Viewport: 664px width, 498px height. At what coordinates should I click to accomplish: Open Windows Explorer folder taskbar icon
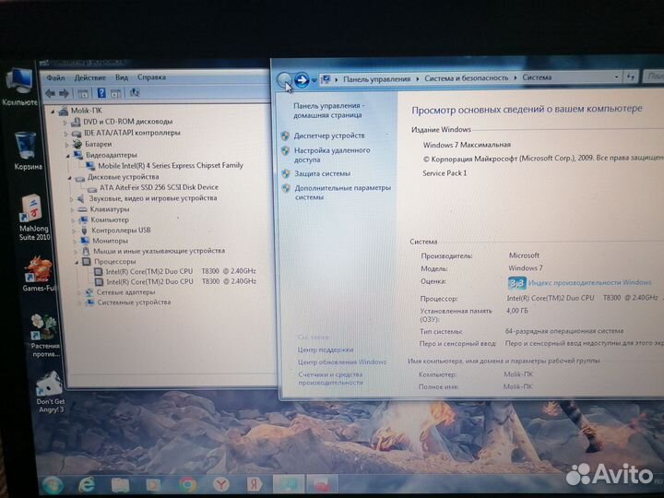(120, 484)
